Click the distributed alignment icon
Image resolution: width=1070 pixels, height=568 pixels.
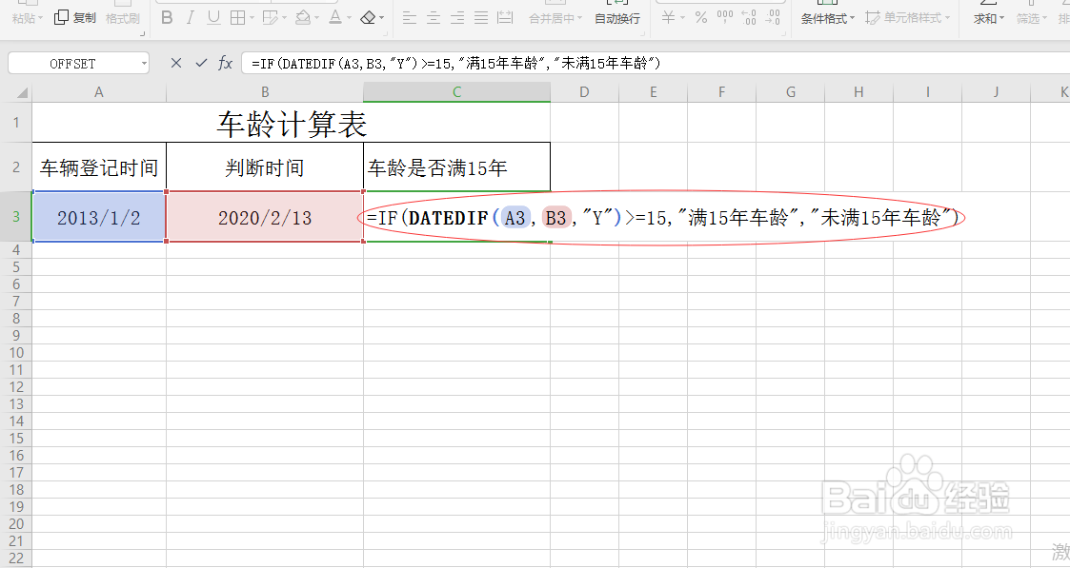click(x=505, y=18)
